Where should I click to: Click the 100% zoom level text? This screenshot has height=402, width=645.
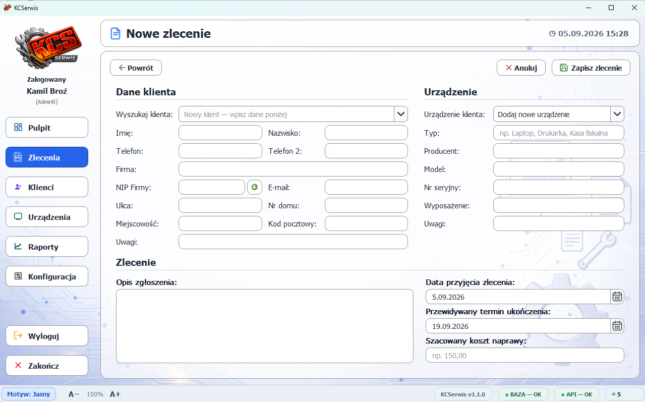pos(95,394)
